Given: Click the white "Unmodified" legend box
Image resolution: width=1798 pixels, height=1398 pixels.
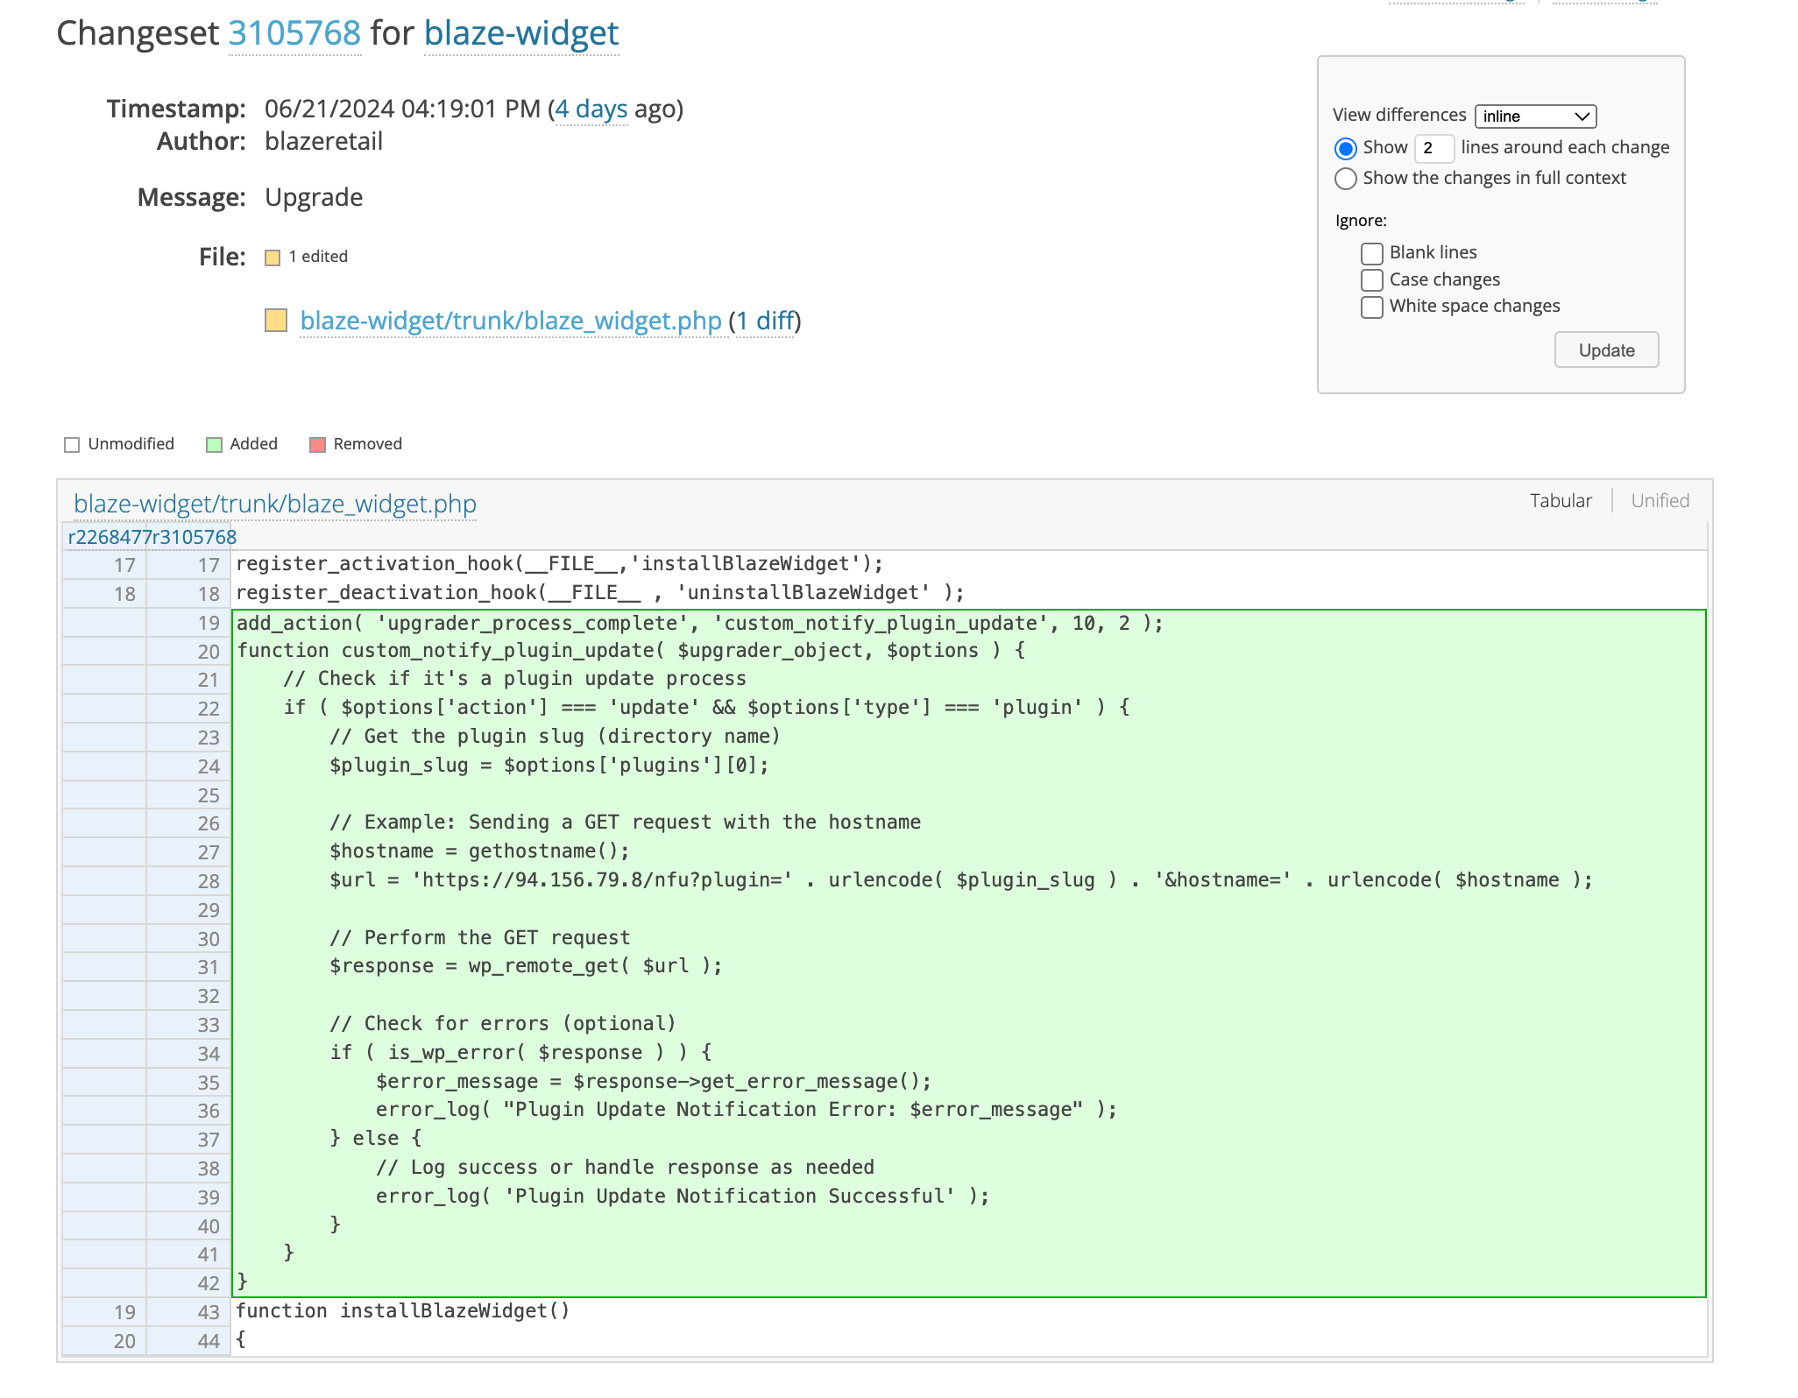Looking at the screenshot, I should tap(71, 444).
